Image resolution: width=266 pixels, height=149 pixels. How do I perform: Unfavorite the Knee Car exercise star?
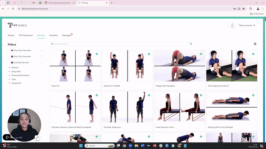point(97,54)
